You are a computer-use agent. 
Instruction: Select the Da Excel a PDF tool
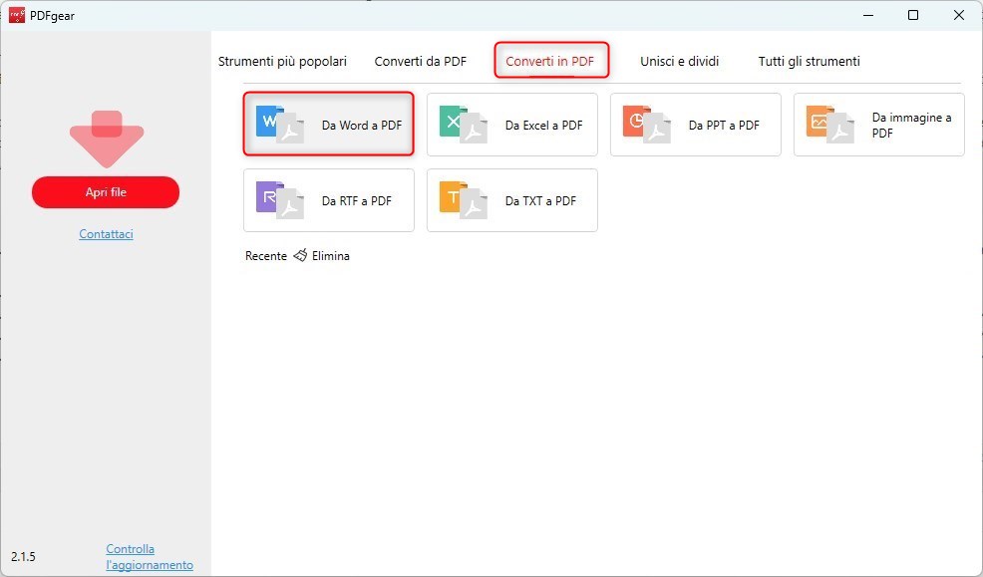point(511,124)
